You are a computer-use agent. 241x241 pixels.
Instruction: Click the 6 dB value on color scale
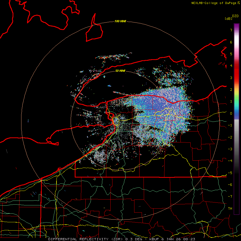coord(231,42)
